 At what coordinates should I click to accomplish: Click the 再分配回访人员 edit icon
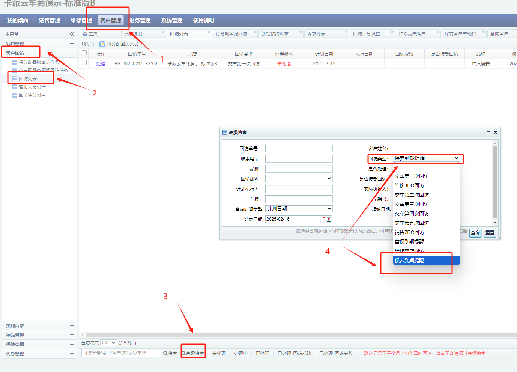click(102, 44)
